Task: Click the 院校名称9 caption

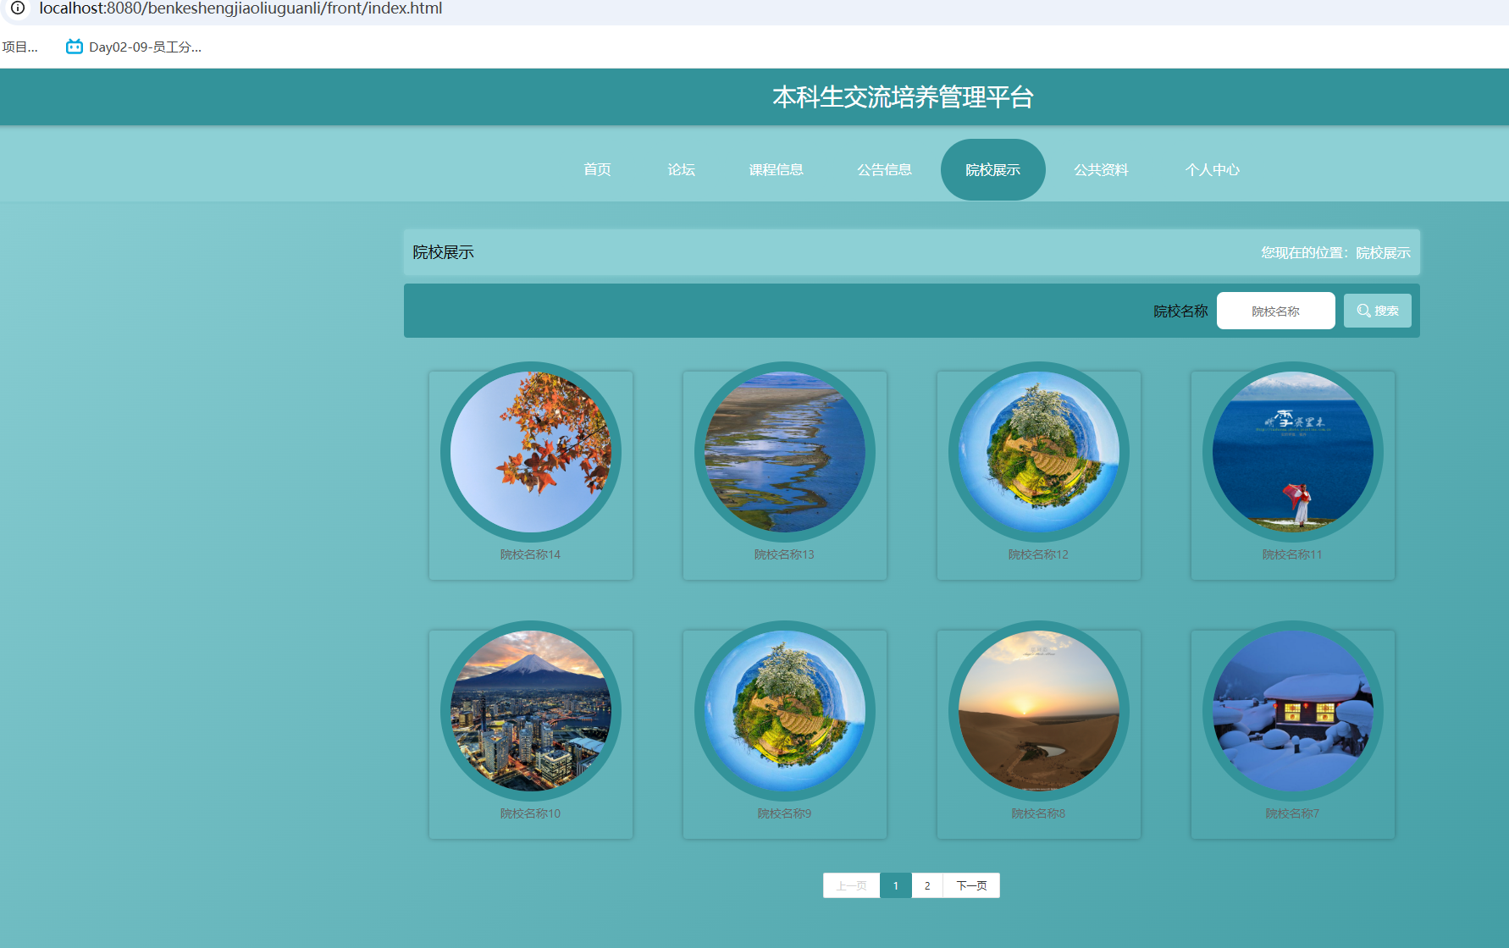Action: tap(784, 813)
